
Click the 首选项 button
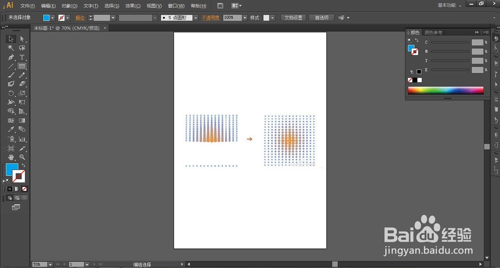tap(321, 18)
